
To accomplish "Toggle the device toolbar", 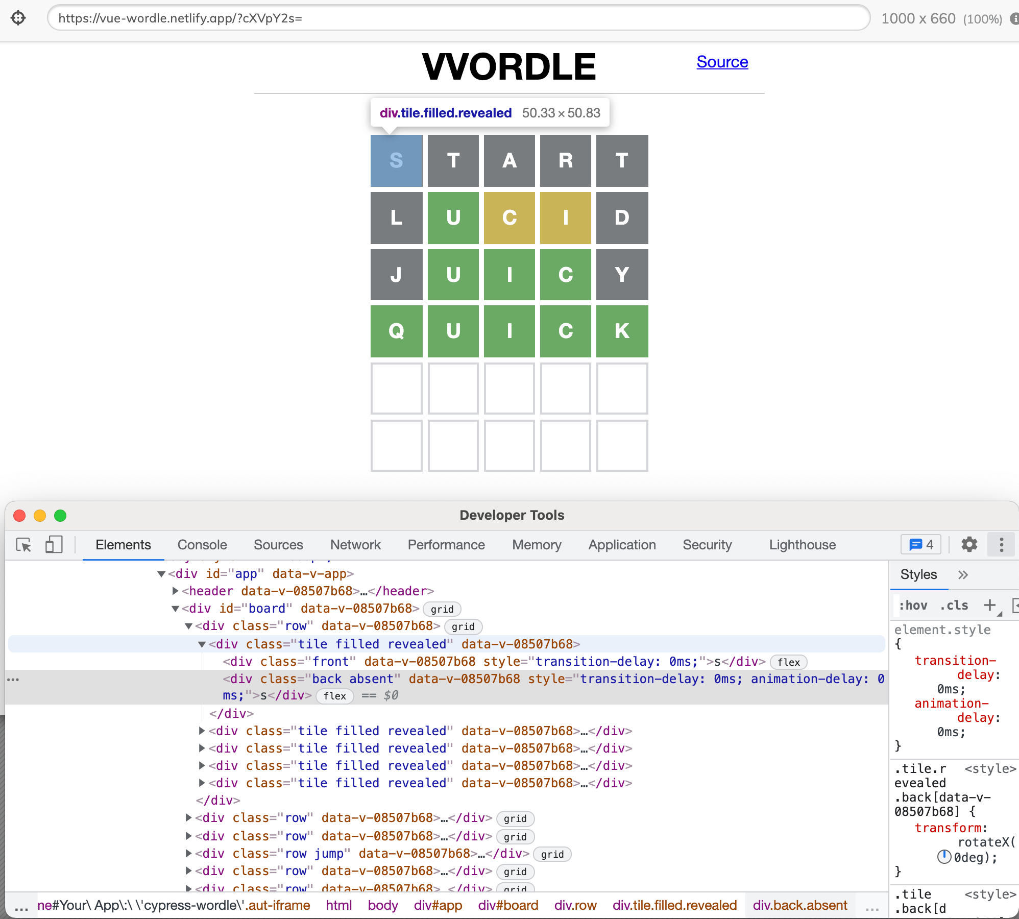I will coord(54,544).
